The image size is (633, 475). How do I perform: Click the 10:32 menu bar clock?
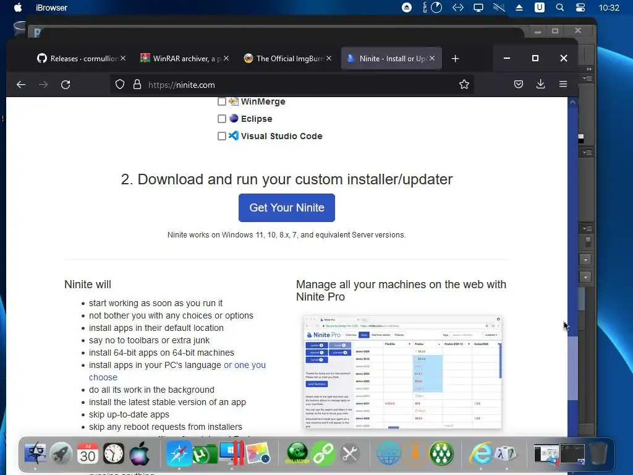(609, 7)
